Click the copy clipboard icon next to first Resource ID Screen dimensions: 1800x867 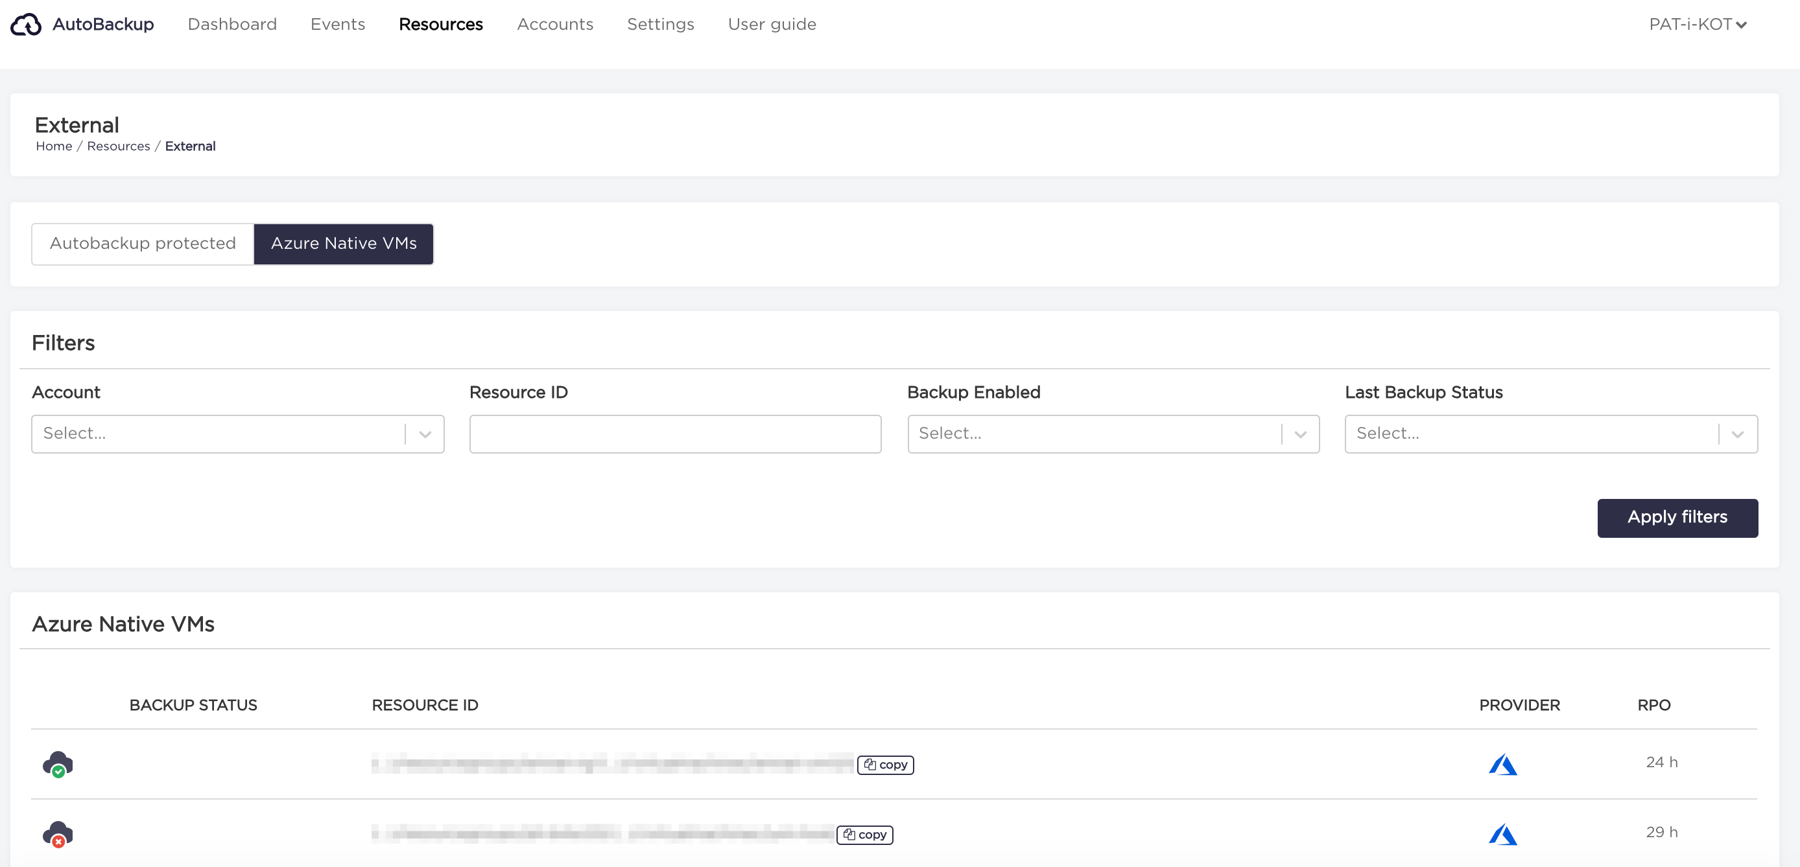coord(870,765)
